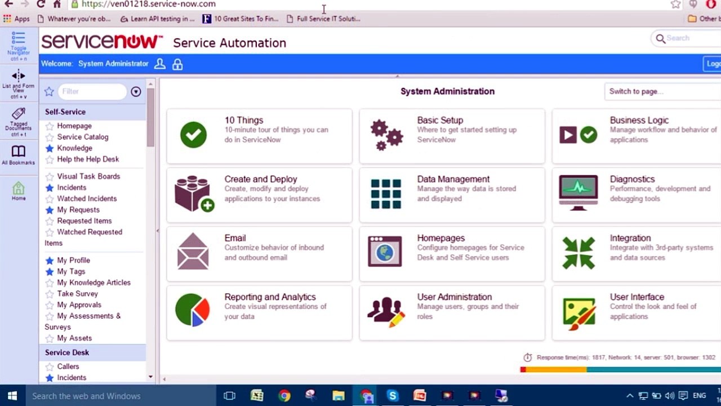721x406 pixels.
Task: Click the Create and Deploy brick icon
Action: click(x=194, y=194)
